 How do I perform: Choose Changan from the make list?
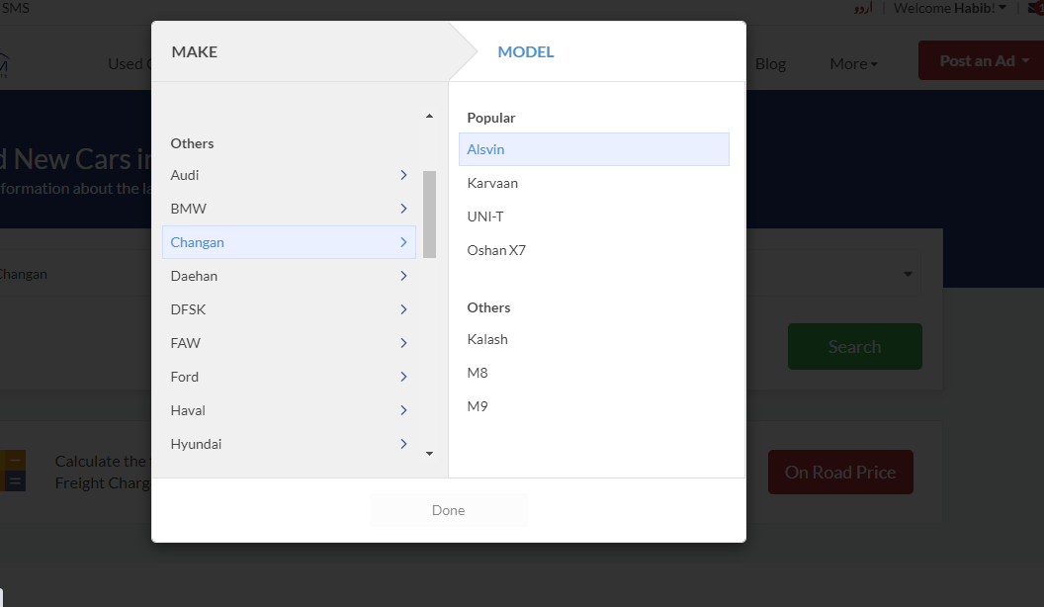click(289, 242)
